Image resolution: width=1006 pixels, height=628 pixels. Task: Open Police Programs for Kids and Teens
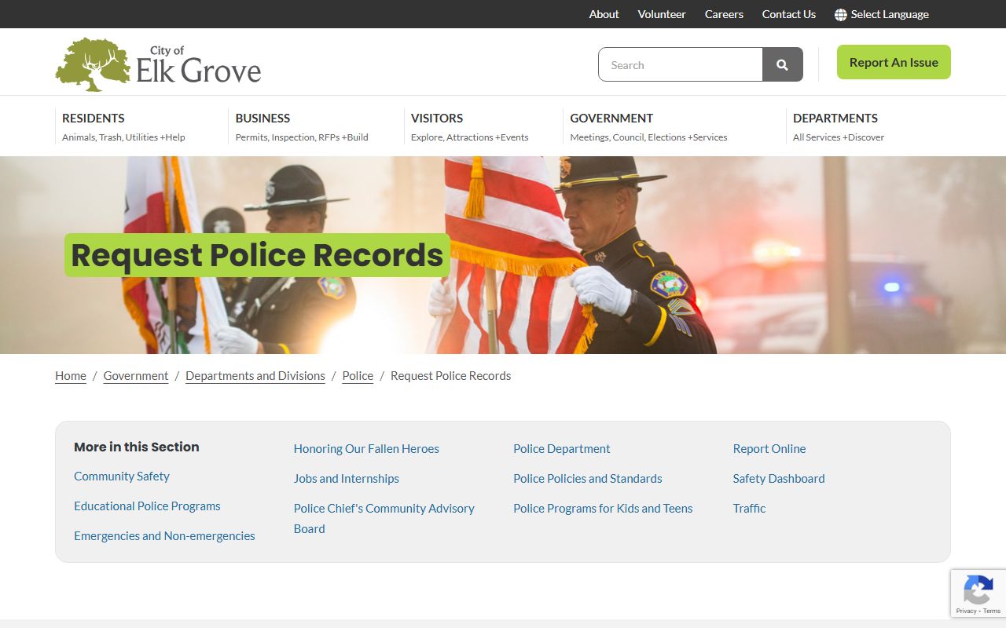point(603,509)
